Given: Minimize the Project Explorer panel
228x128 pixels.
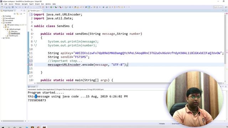Looking at the screenshot, I should pos(21,11).
